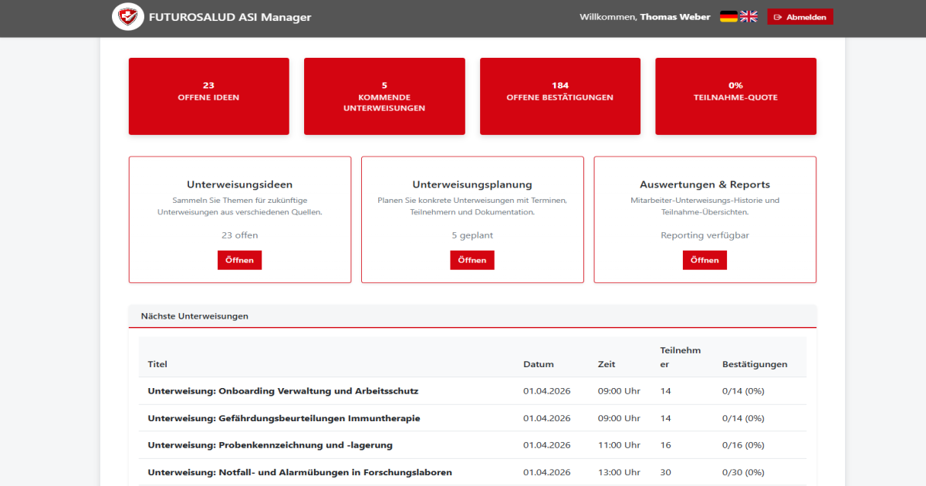926x486 pixels.
Task: Open Unterweisung: Onboarding Verwaltung und Arbeitsschutz
Action: 283,391
